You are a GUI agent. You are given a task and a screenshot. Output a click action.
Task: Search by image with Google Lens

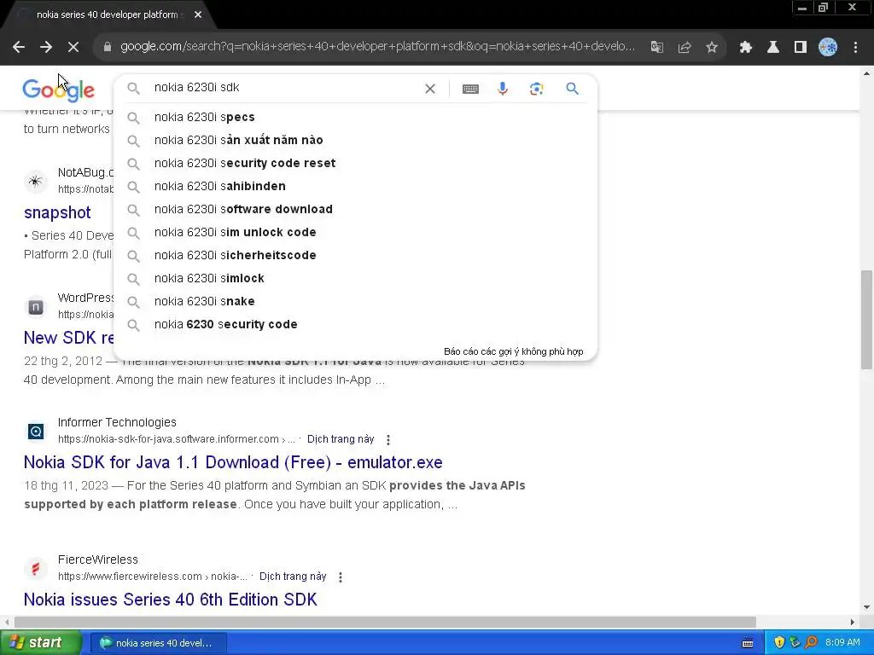click(x=536, y=89)
